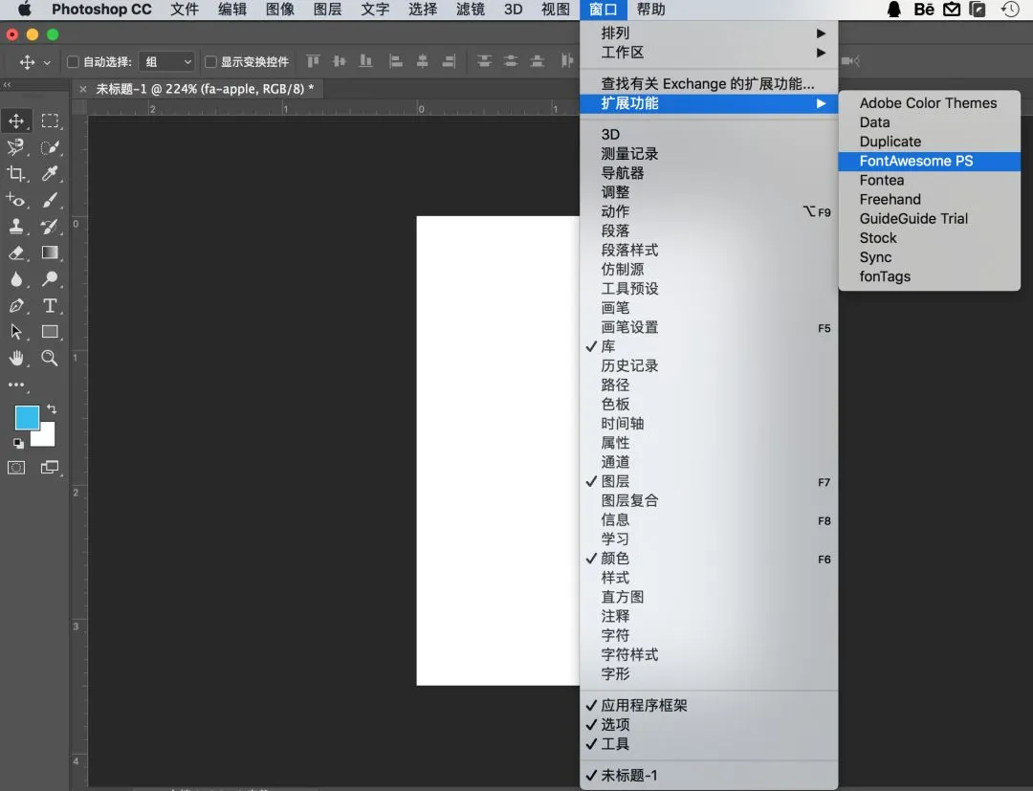The height and width of the screenshot is (791, 1033).
Task: Enable the 显示变换控件 checkbox
Action: coord(210,61)
